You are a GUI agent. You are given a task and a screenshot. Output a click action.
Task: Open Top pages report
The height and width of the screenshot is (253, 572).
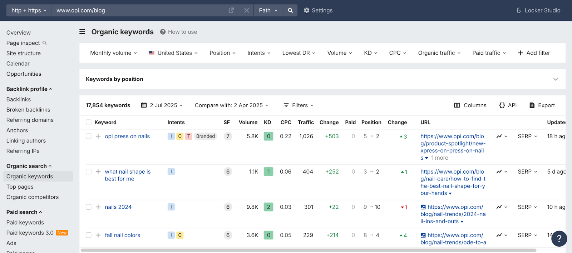[x=20, y=187]
